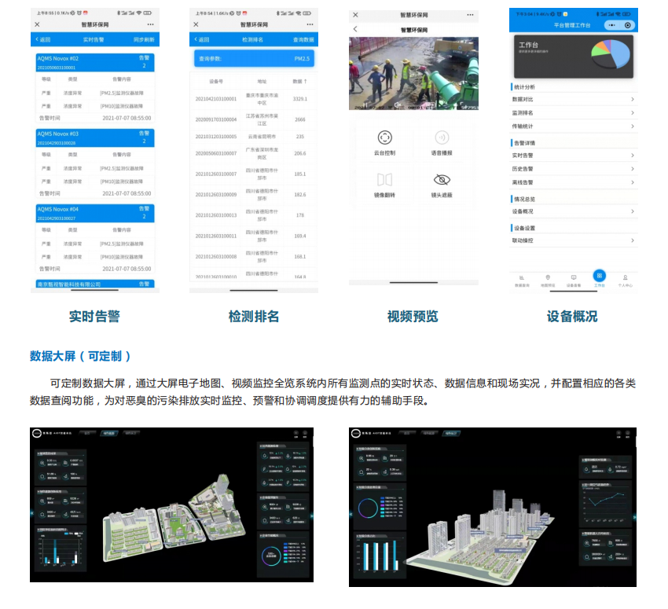Sort by the 数据 column arrow
This screenshot has height=609, width=668.
coord(305,81)
